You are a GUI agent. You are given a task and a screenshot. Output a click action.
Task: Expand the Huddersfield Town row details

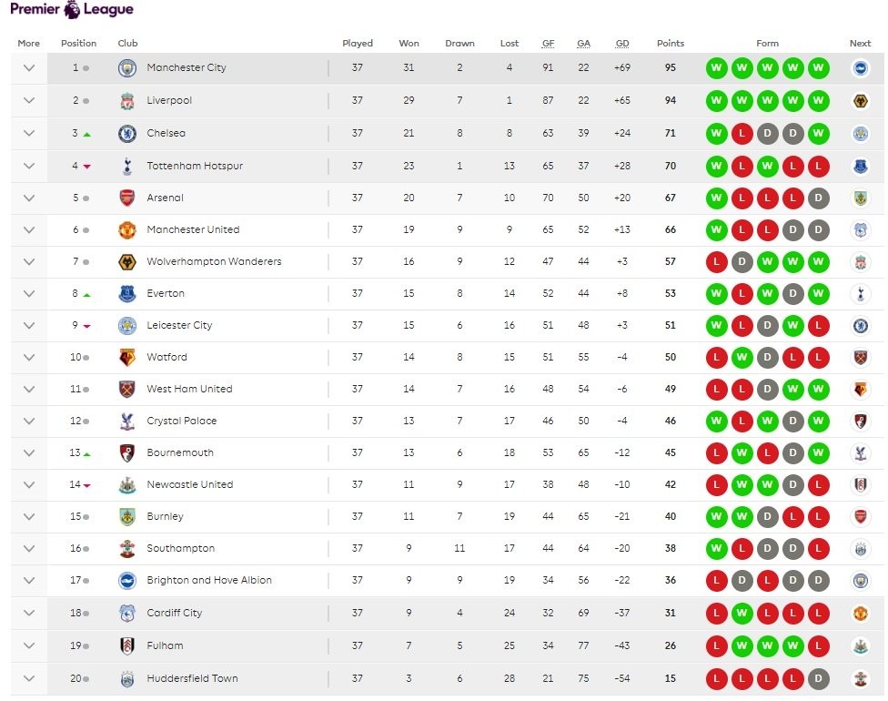pyautogui.click(x=28, y=677)
